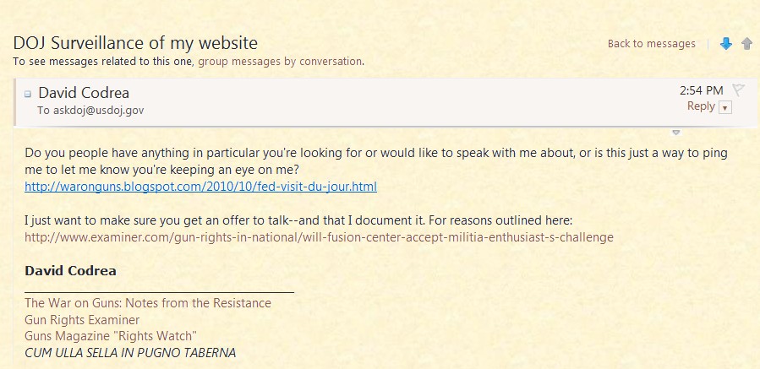Flag this message from David Codrea
The image size is (760, 369).
[738, 90]
